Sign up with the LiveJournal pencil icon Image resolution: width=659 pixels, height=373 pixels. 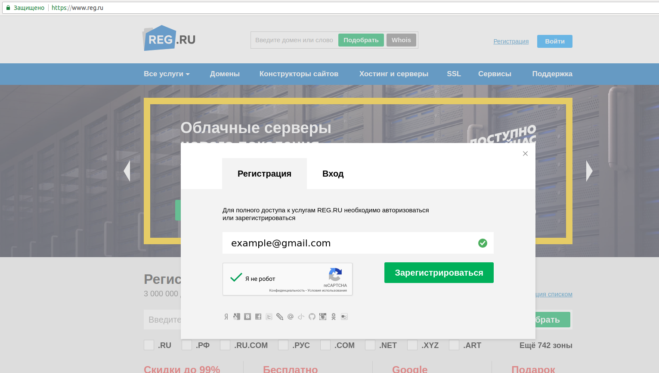[280, 317]
